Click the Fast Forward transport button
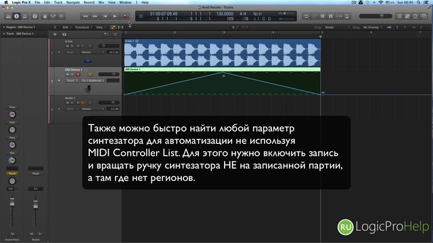This screenshot has width=433, height=243. coord(95,16)
